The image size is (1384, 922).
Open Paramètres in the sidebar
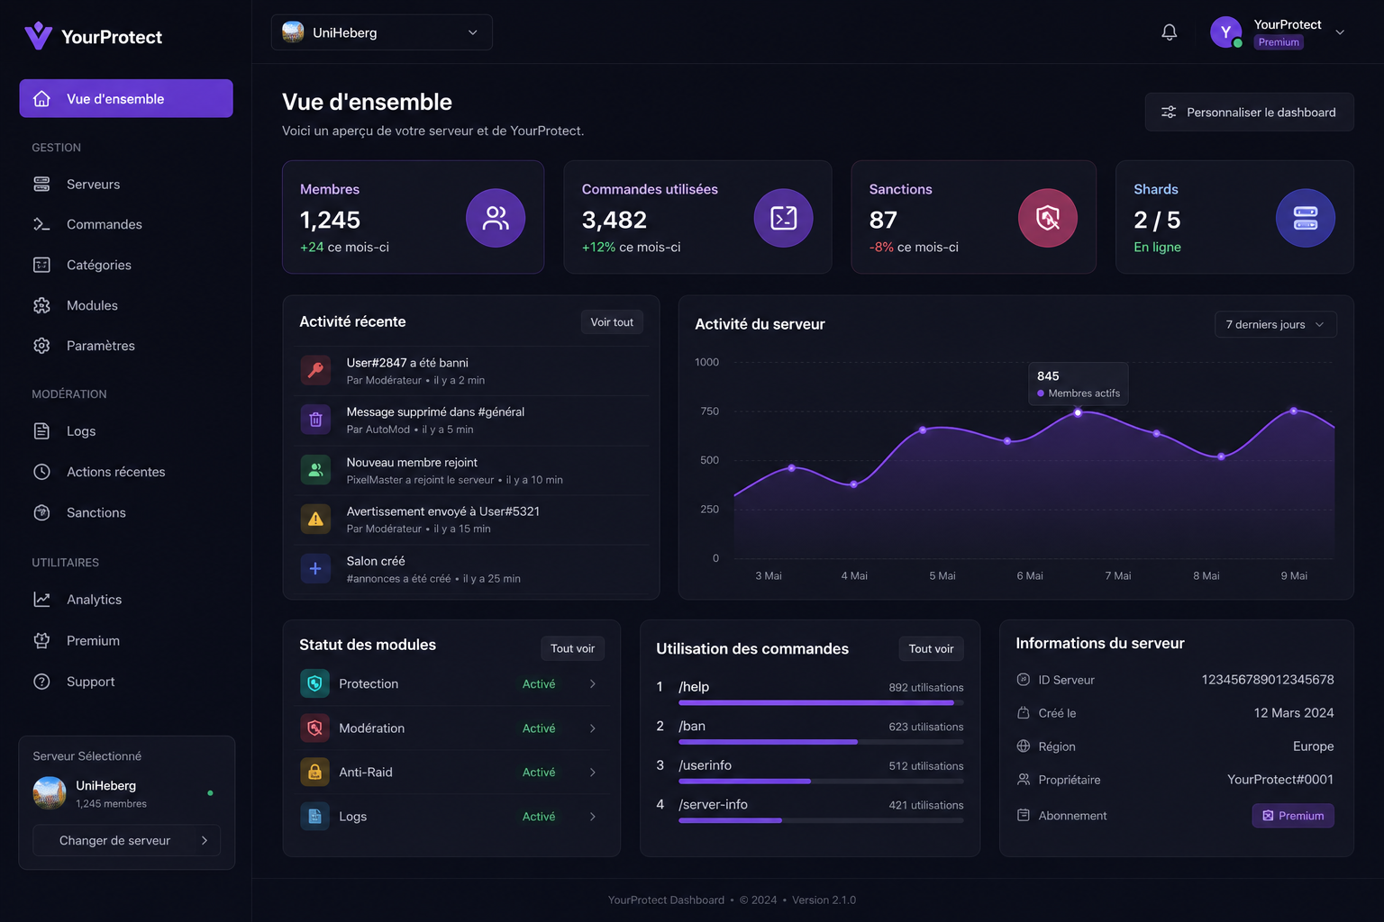126,346
